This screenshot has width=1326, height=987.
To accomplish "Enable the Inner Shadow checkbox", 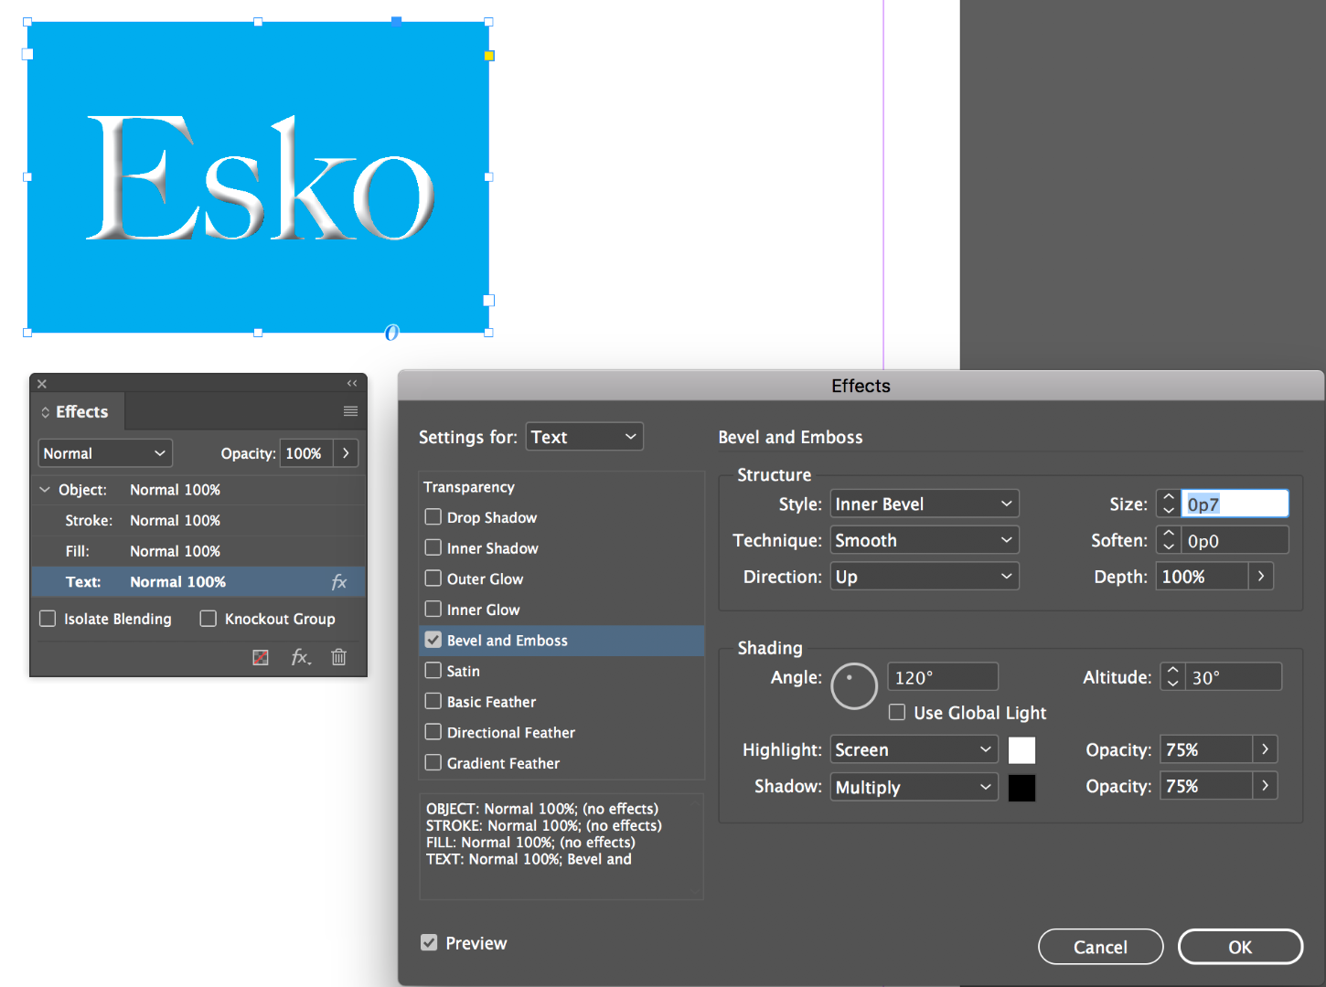I will (x=433, y=548).
